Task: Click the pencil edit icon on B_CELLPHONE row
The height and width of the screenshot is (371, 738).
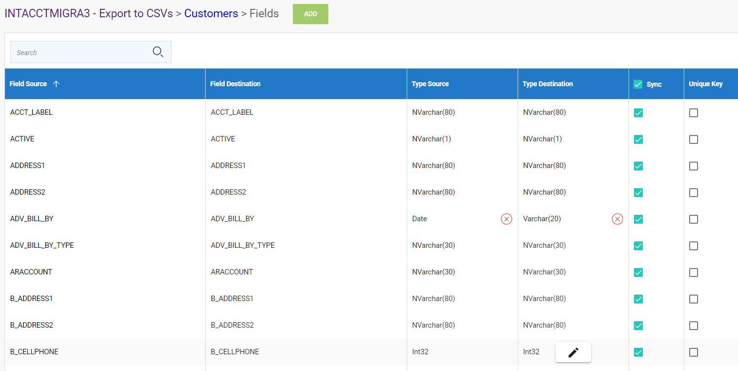Action: click(573, 352)
